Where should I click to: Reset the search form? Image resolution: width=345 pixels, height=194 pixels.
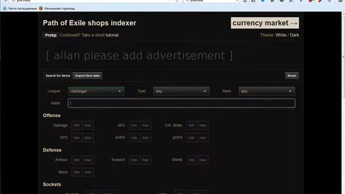pyautogui.click(x=292, y=75)
